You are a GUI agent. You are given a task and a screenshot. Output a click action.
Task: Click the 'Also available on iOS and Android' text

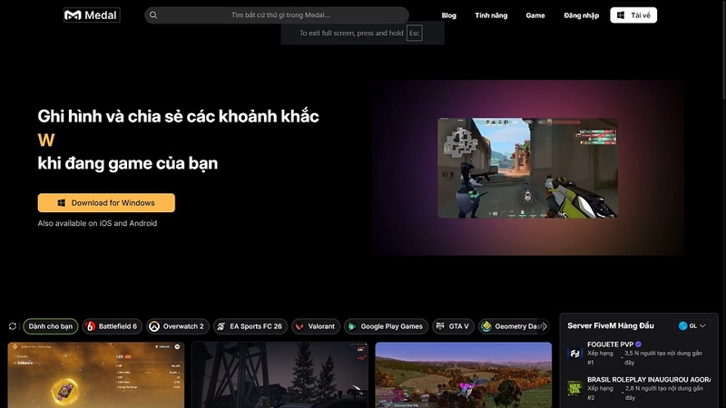click(97, 223)
